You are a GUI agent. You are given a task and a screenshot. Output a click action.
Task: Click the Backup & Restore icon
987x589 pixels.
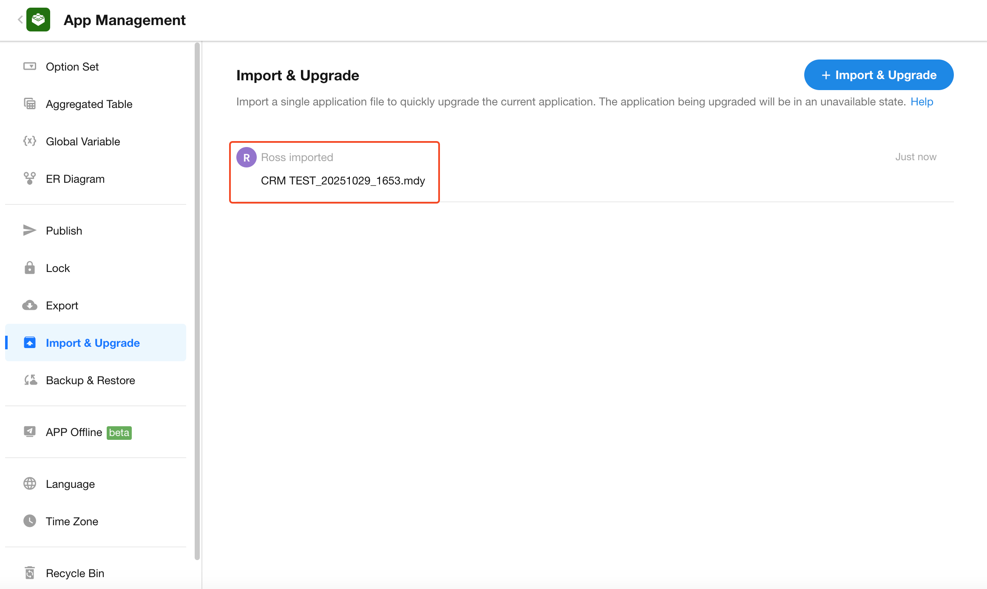click(x=31, y=380)
